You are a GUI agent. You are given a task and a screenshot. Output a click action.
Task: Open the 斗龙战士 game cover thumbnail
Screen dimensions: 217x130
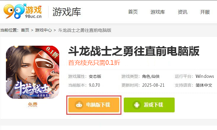pyautogui.click(x=33, y=72)
